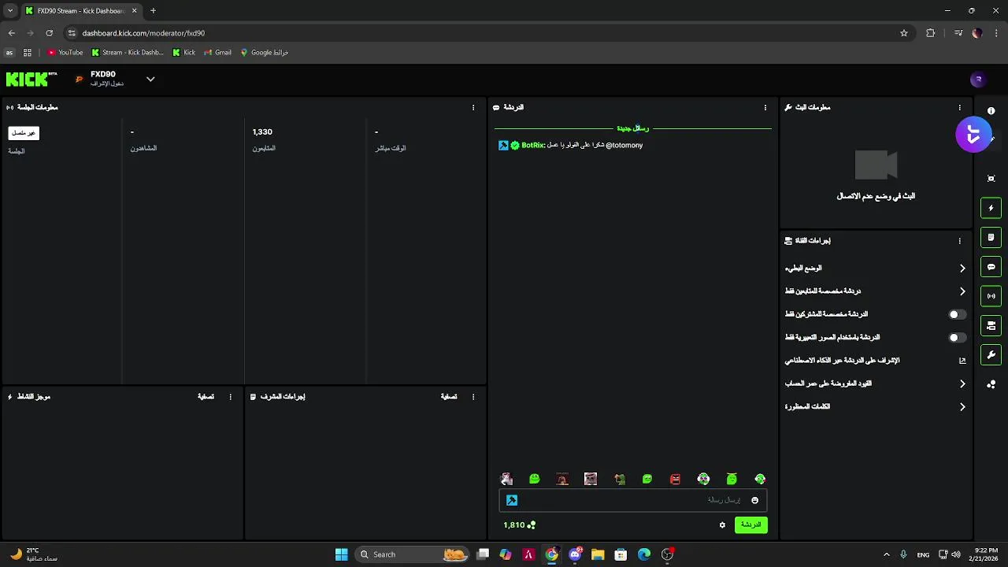This screenshot has height=567, width=1008.
Task: Select the first quick emote above the message box
Action: (506, 479)
